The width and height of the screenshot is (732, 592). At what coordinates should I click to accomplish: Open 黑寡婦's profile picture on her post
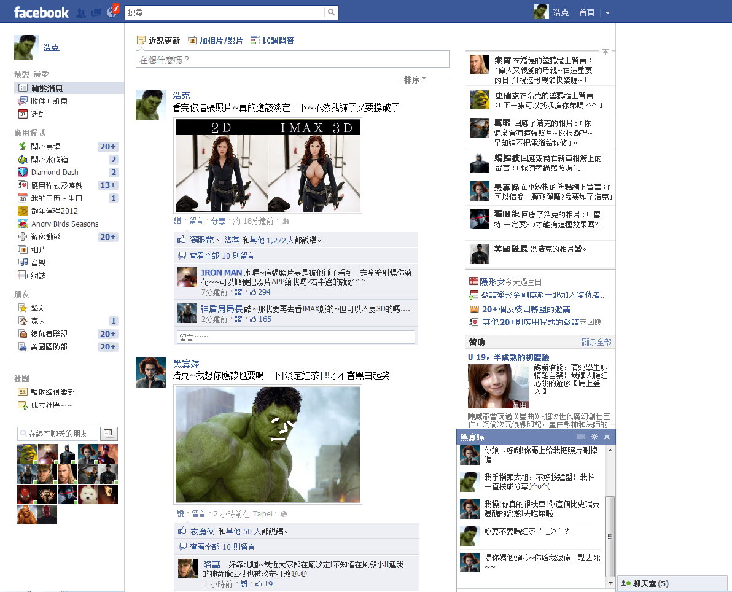[x=151, y=372]
